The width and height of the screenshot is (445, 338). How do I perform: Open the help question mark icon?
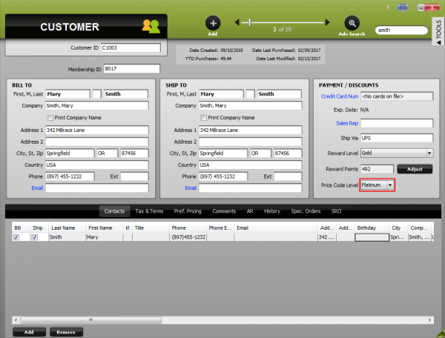coord(388,7)
